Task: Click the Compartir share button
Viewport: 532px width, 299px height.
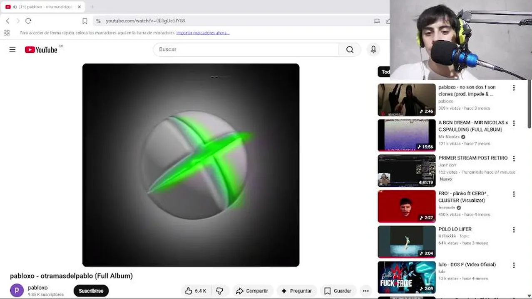Action: point(252,291)
